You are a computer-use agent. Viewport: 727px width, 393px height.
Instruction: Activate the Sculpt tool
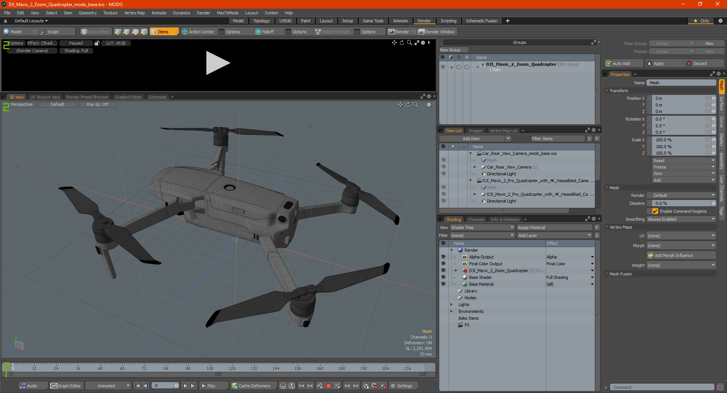point(57,32)
